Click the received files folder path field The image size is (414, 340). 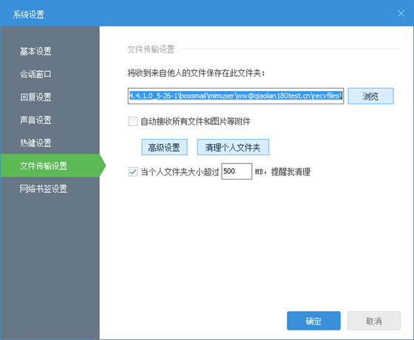[236, 96]
